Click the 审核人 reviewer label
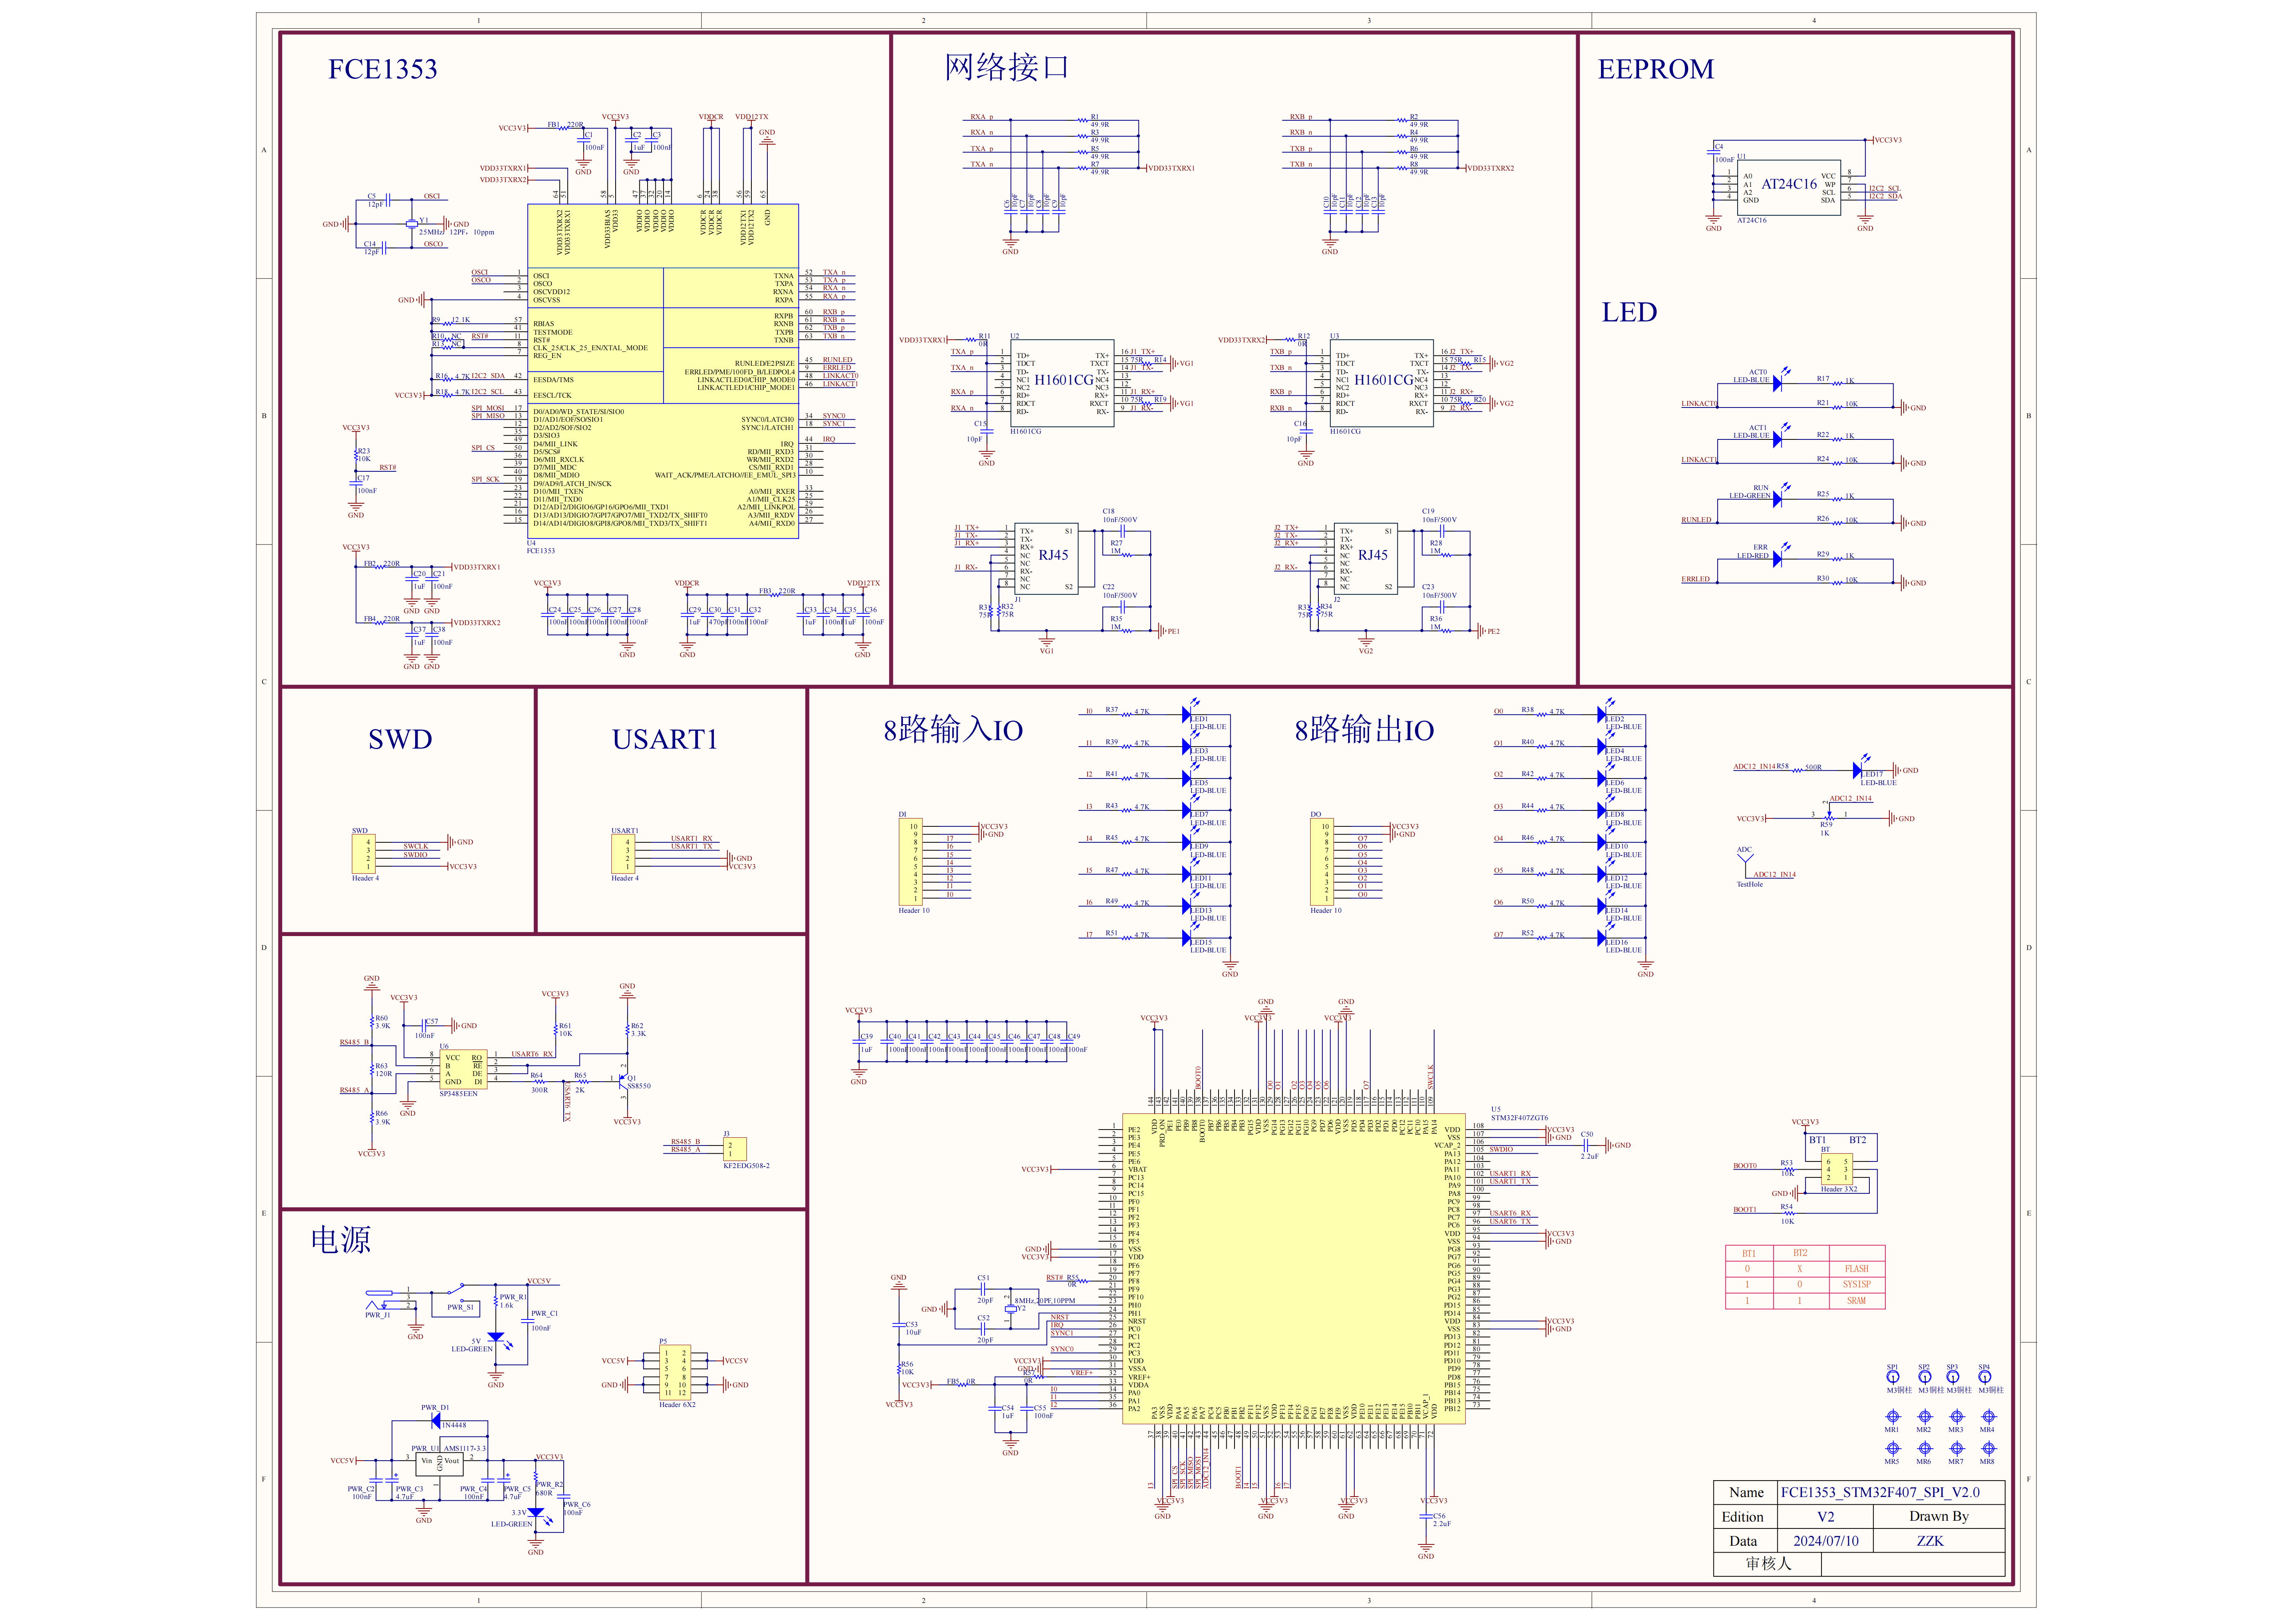Image resolution: width=2296 pixels, height=1623 pixels. coord(1768,1565)
